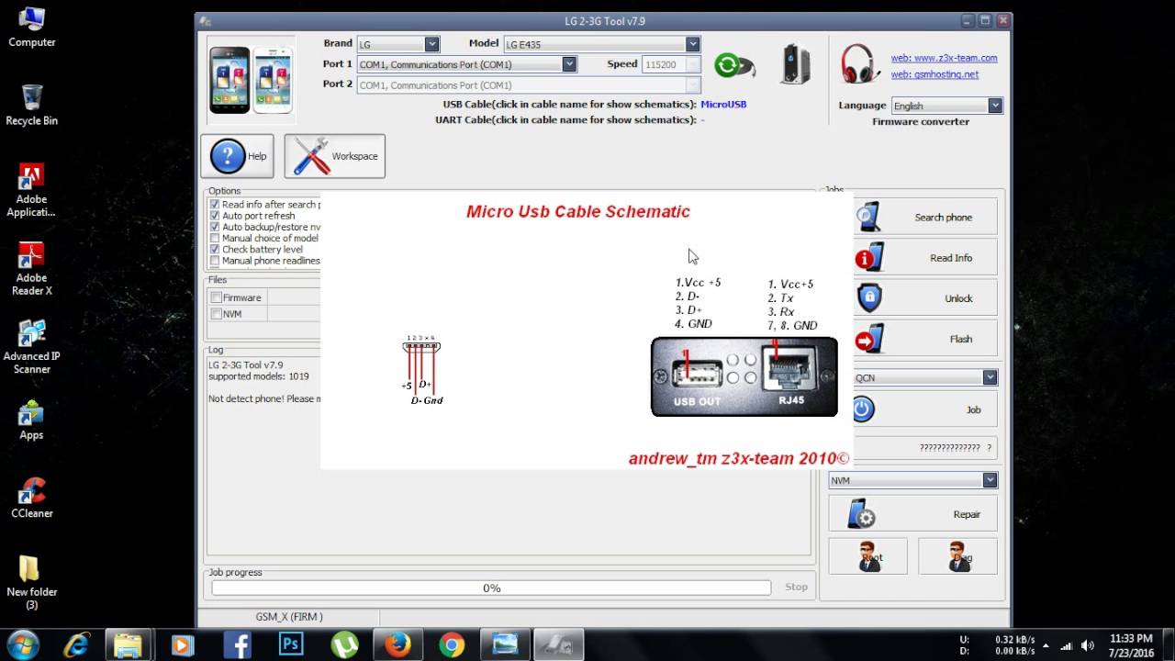Viewport: 1175px width, 661px height.
Task: Click the Unlock shield button
Action: [x=912, y=297]
